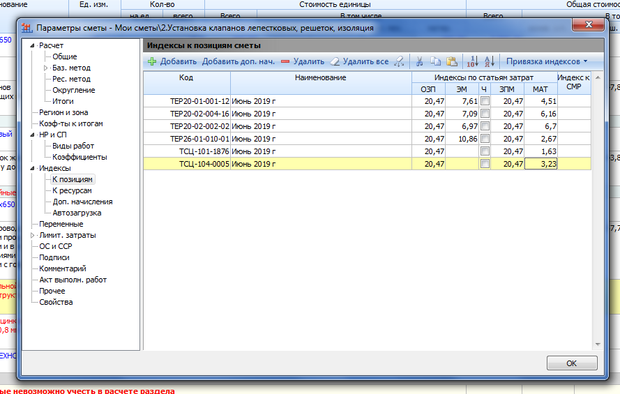Viewport: 620px width, 394px height.
Task: Select Виды работ in the tree
Action: coord(73,146)
